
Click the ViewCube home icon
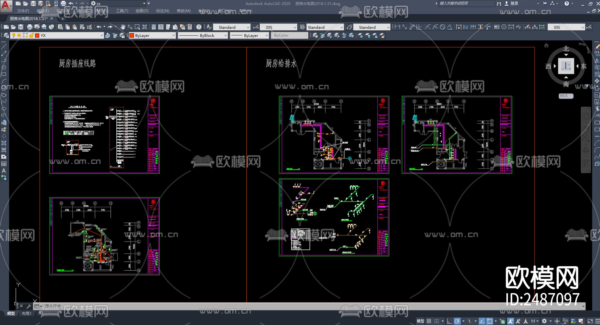pos(546,45)
